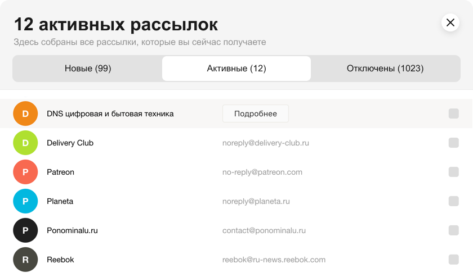Mark the Planeta mailing checkbox
Image resolution: width=473 pixels, height=277 pixels.
pos(454,201)
